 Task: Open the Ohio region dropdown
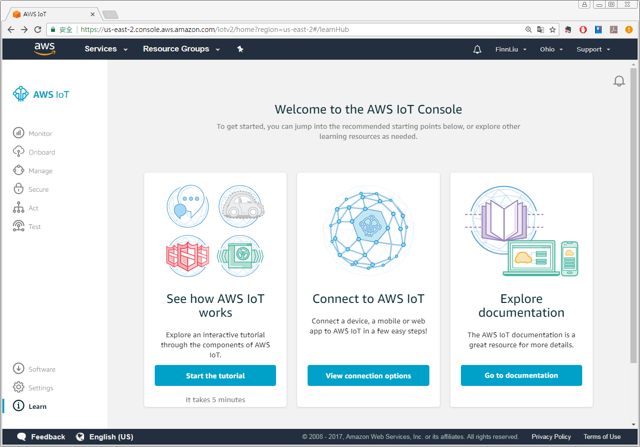(x=552, y=49)
